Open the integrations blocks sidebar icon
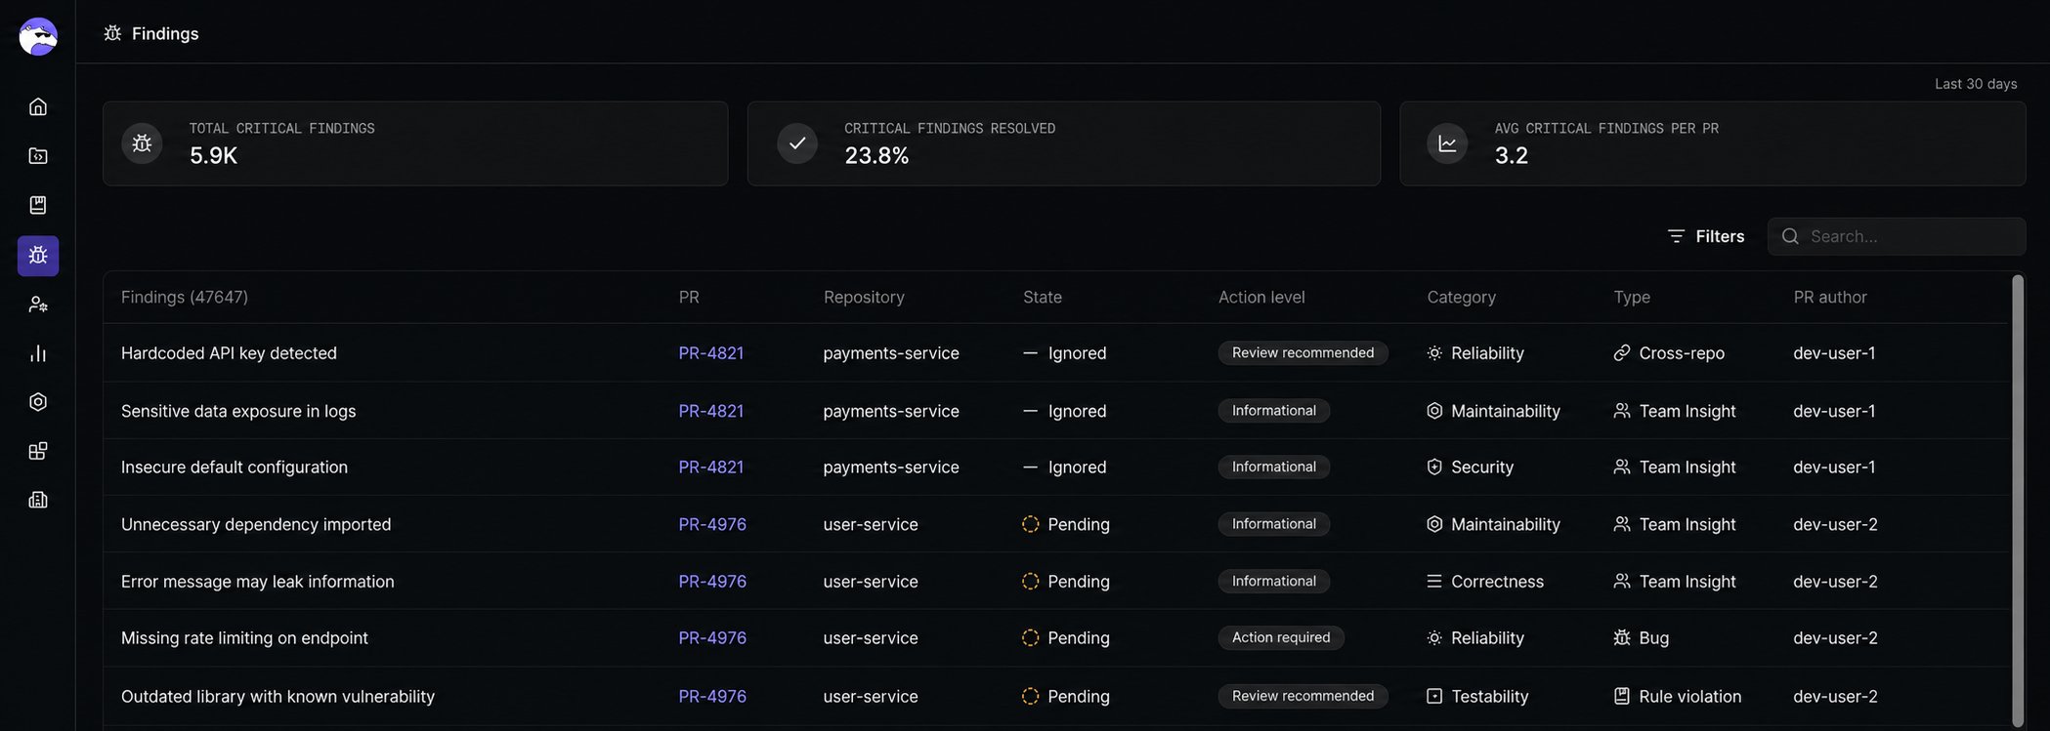2050x731 pixels. coord(38,451)
